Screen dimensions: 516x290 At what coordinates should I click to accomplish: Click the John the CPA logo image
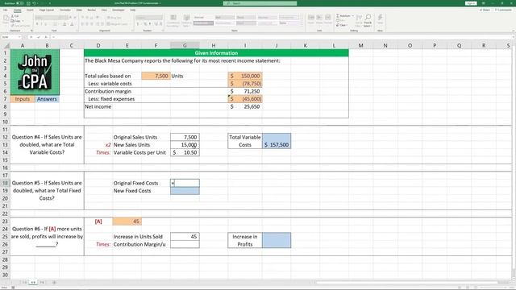(35, 72)
